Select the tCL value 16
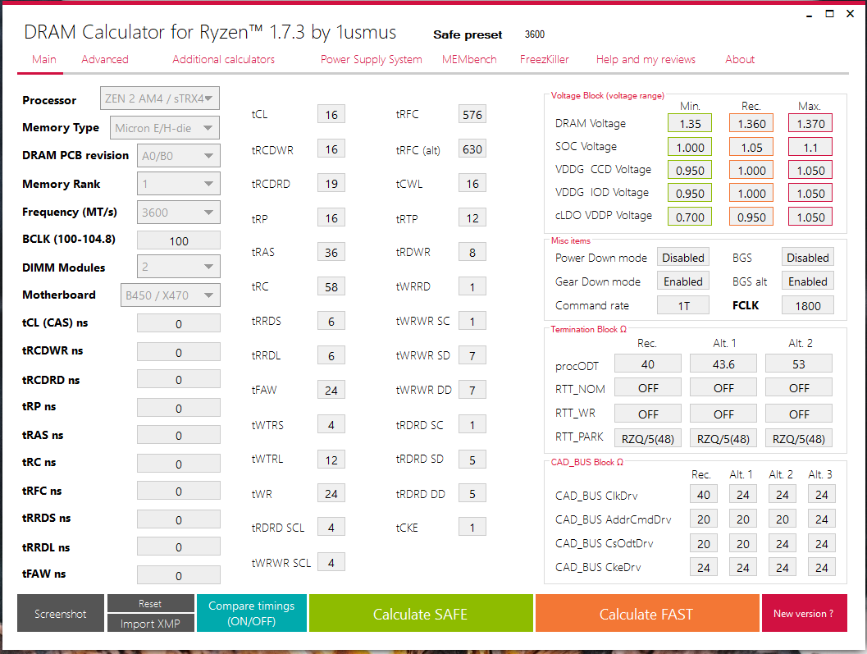This screenshot has width=867, height=654. click(331, 115)
